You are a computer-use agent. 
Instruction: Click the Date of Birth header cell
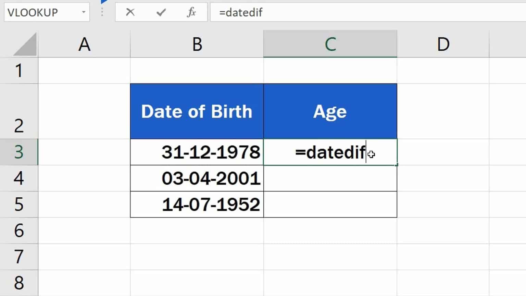[197, 111]
